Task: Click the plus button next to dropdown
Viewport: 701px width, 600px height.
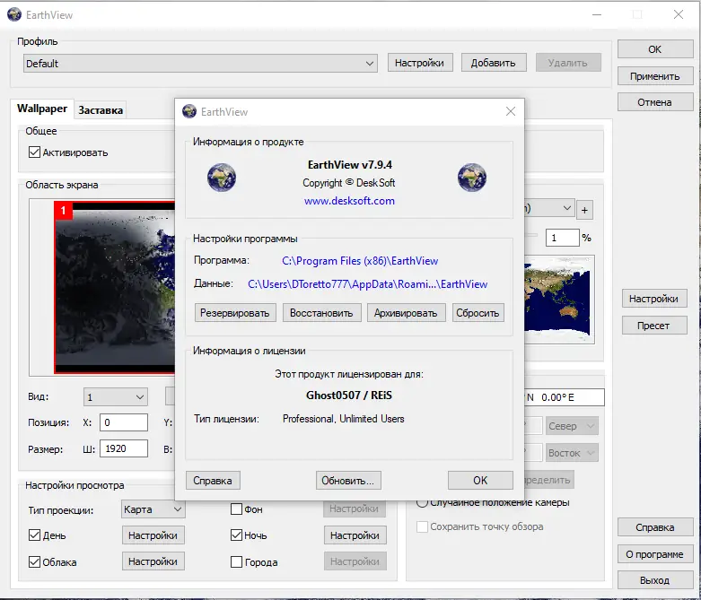Action: click(x=584, y=210)
